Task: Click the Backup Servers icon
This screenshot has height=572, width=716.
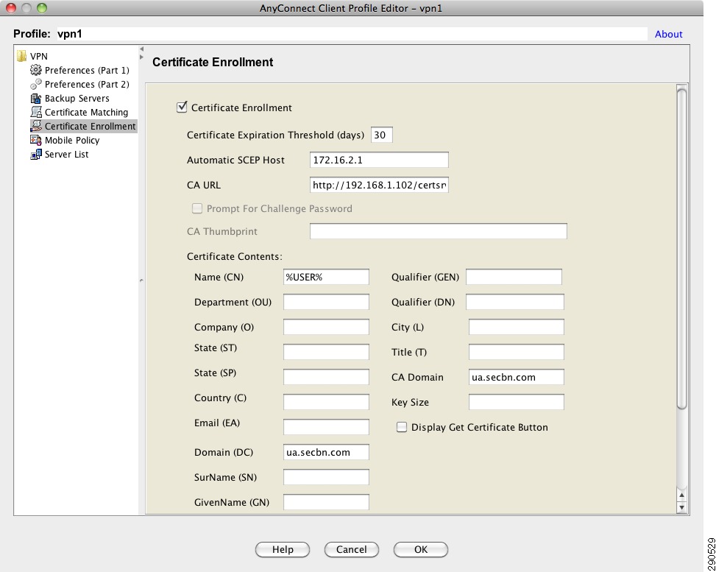Action: (x=35, y=98)
